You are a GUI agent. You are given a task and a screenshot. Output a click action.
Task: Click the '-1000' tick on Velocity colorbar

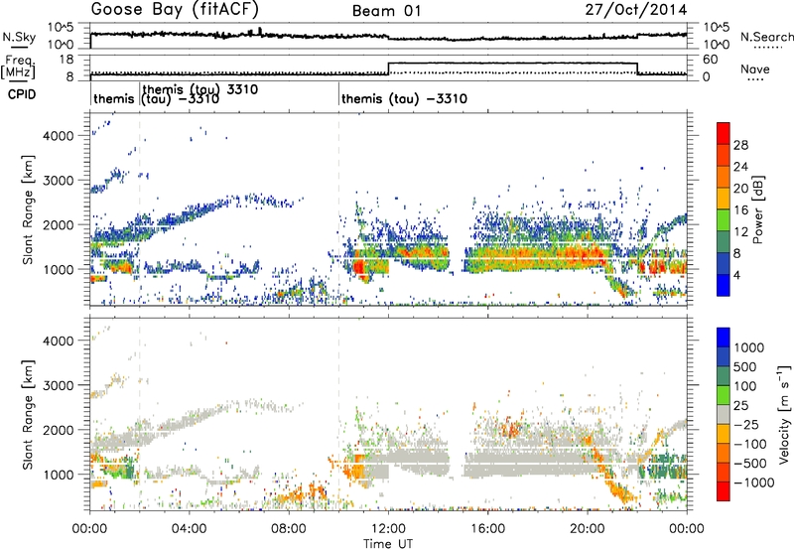pos(754,482)
